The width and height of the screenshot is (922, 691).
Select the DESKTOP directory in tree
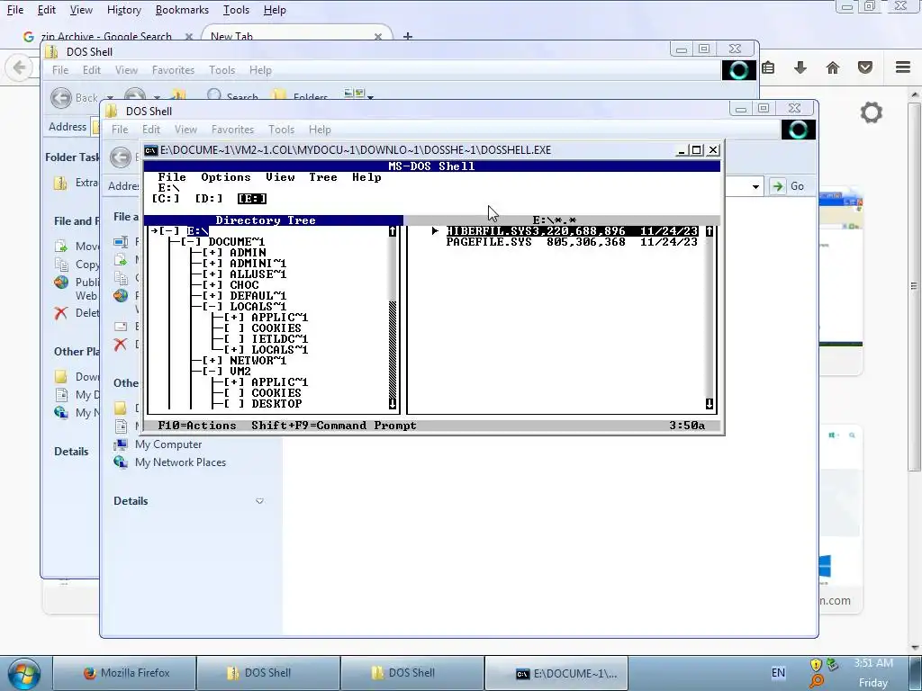pyautogui.click(x=276, y=404)
